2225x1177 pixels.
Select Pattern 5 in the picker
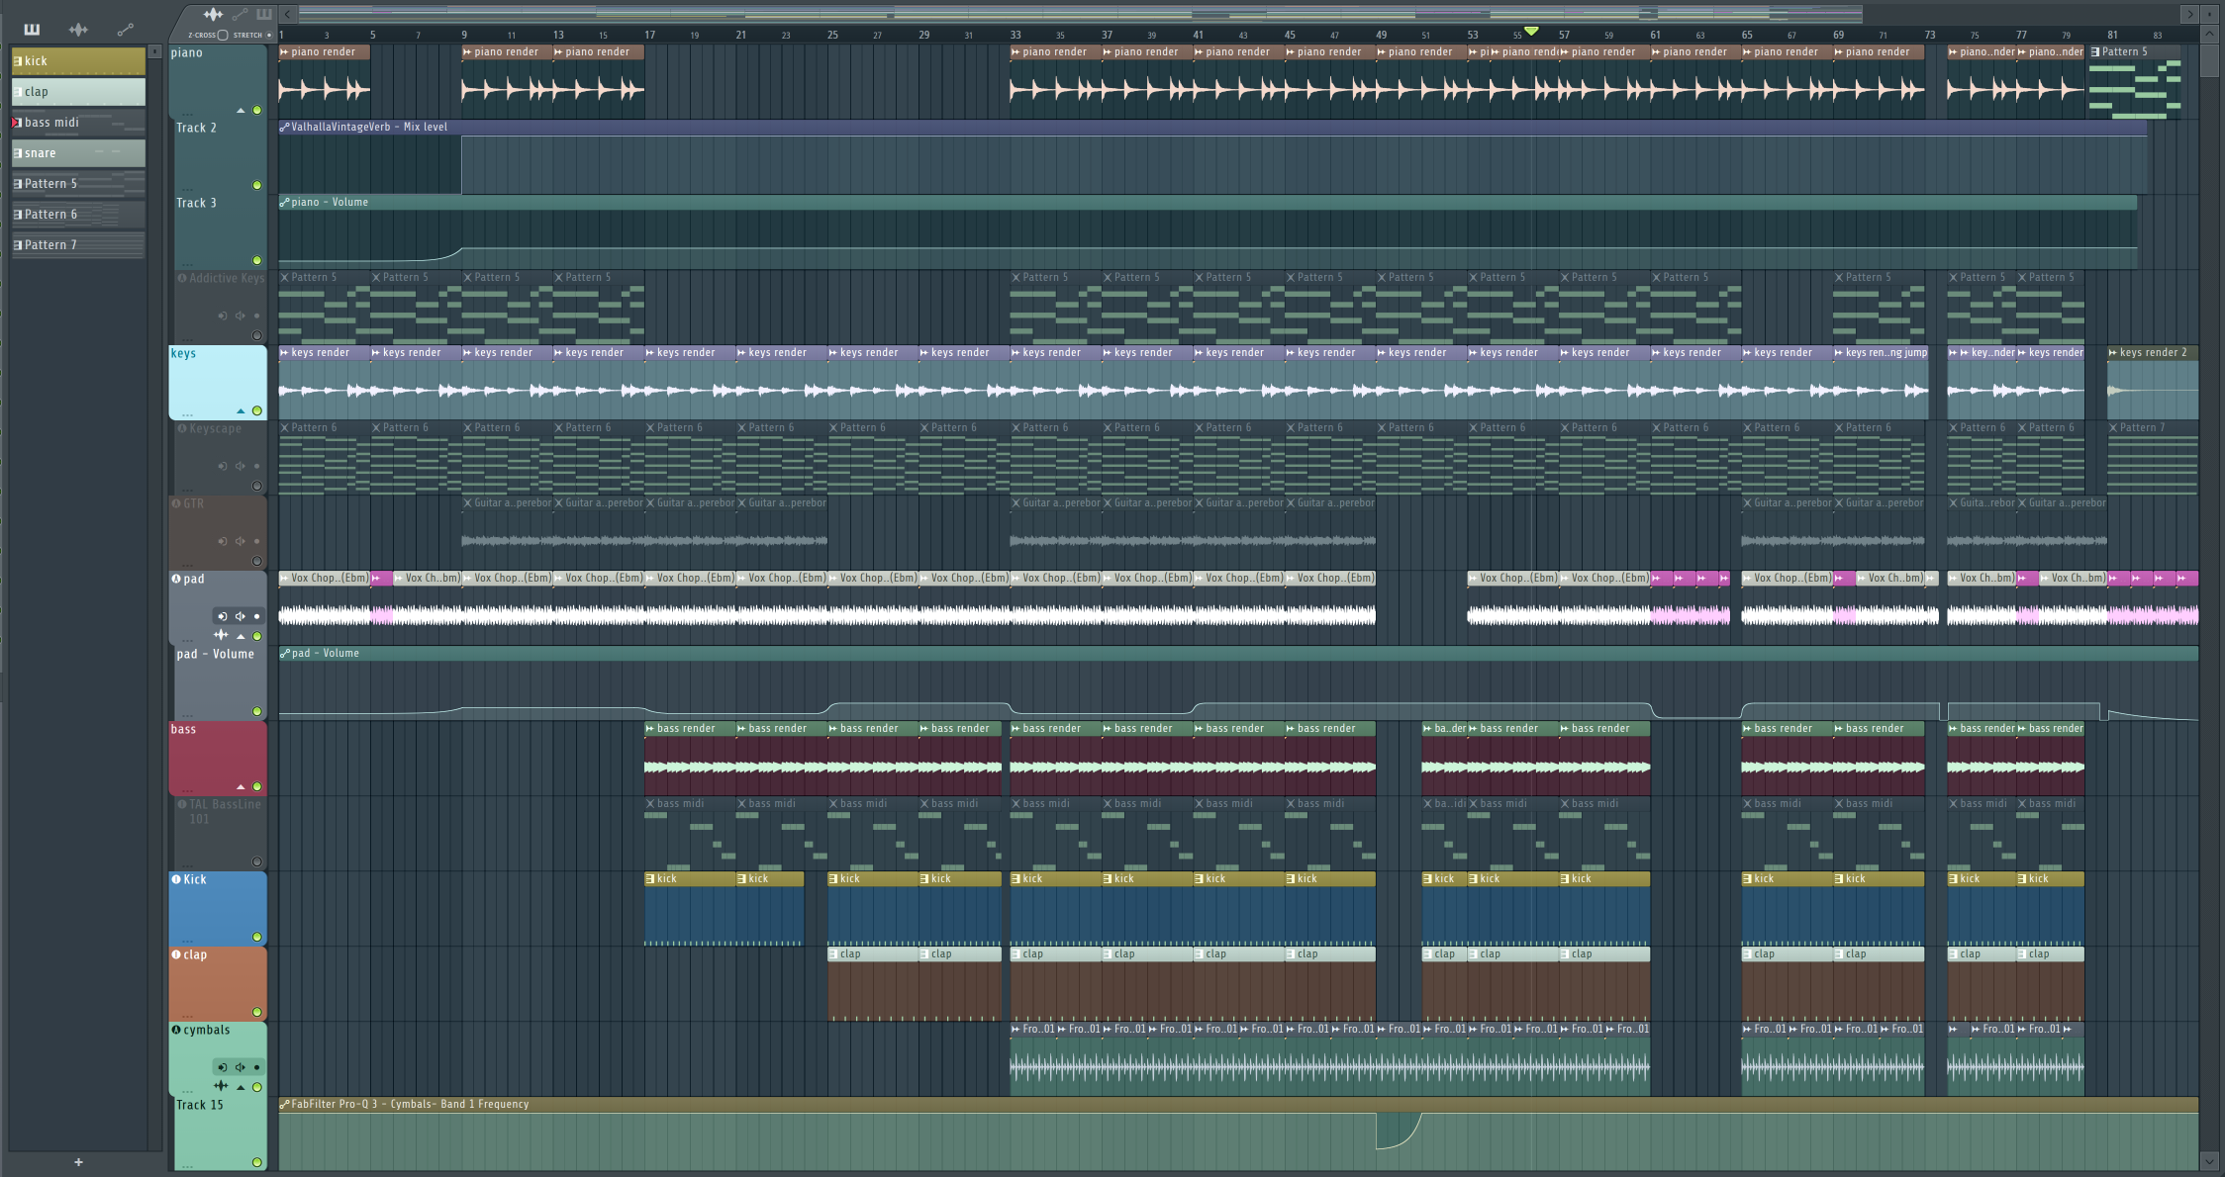point(78,184)
